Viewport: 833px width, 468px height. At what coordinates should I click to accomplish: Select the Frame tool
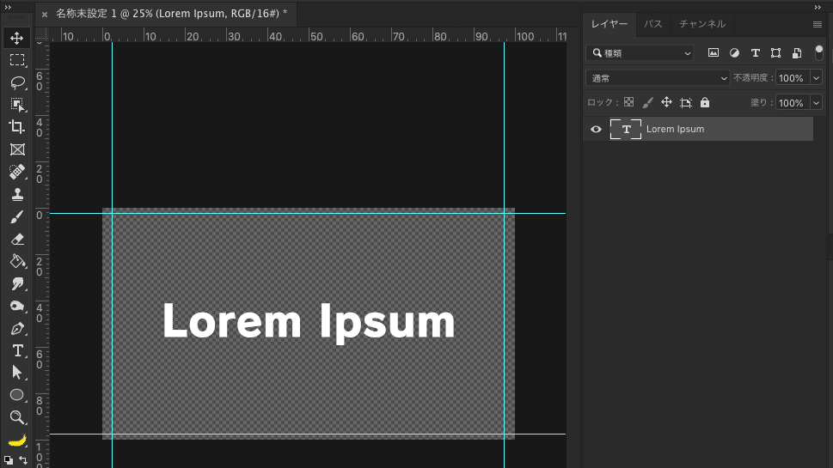coord(17,149)
